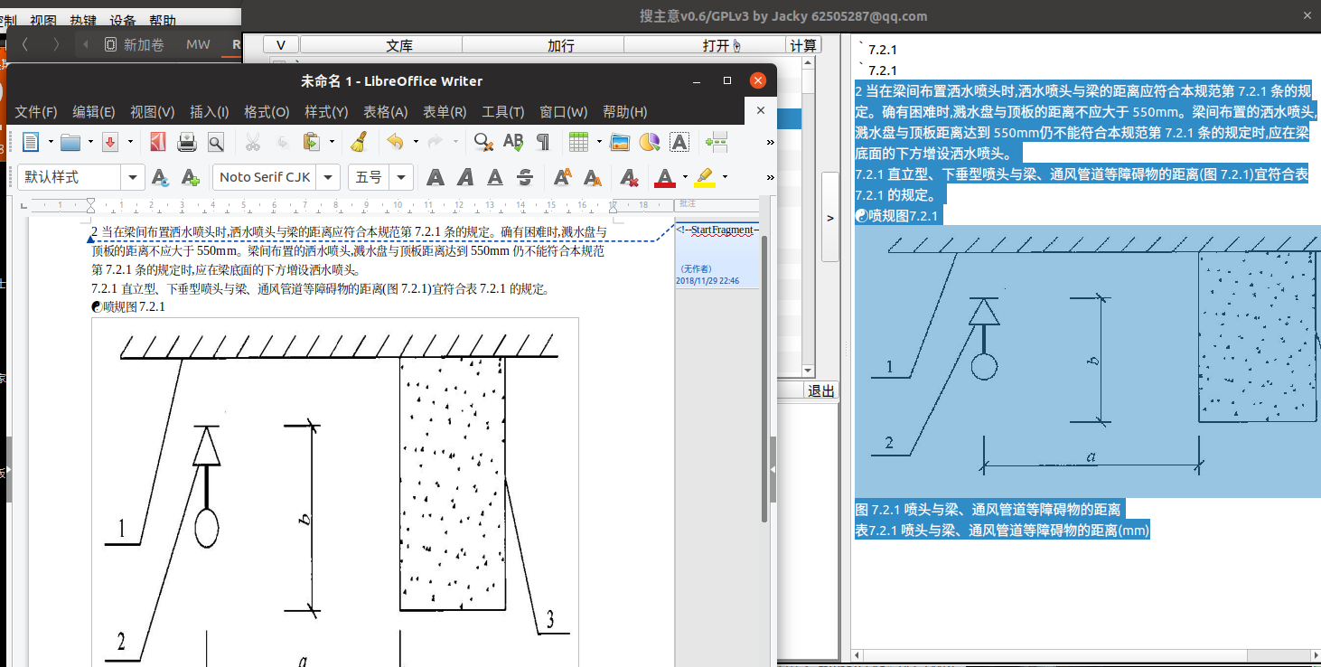Undo last action in Writer
1321x667 pixels.
pos(395,142)
